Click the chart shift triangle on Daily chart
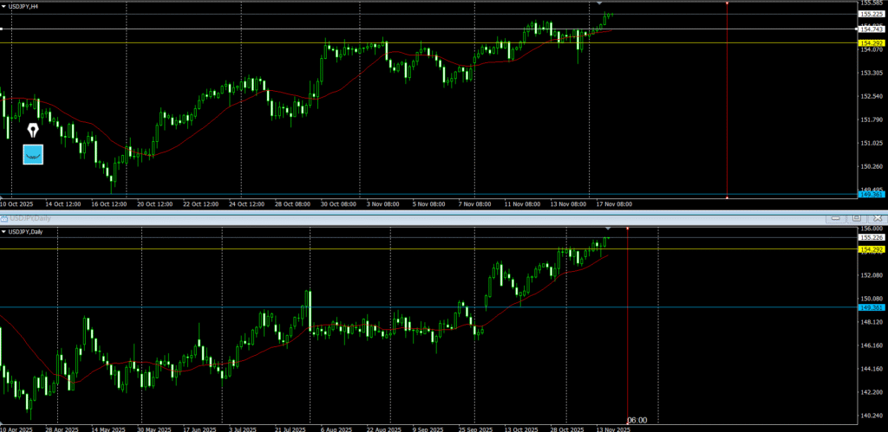The height and width of the screenshot is (432, 888). [x=607, y=228]
